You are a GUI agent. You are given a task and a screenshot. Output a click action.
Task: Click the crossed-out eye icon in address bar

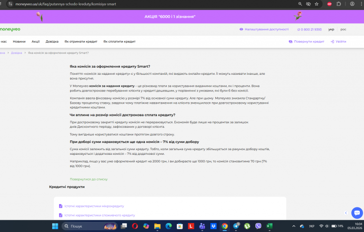click(308, 4)
